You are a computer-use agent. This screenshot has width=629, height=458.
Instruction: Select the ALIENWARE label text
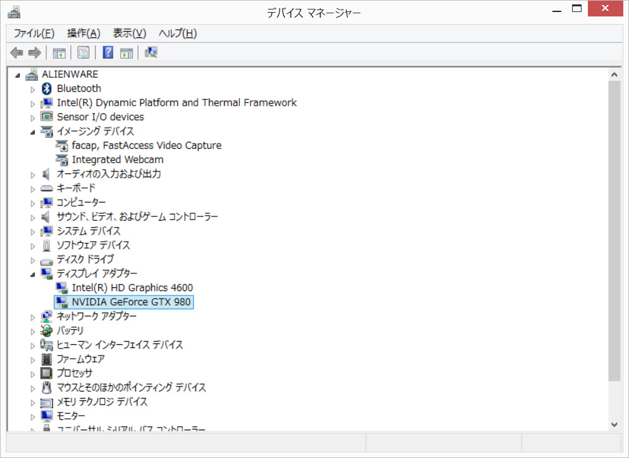coord(70,74)
